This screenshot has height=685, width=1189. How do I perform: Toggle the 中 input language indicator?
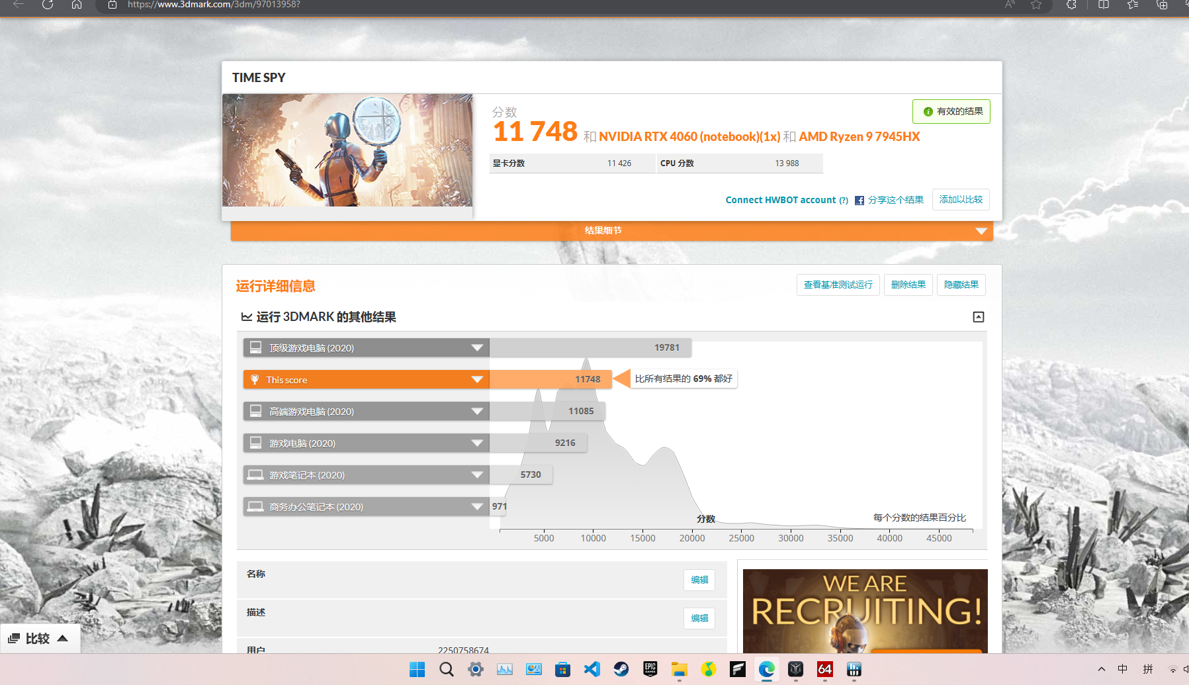[x=1123, y=669]
